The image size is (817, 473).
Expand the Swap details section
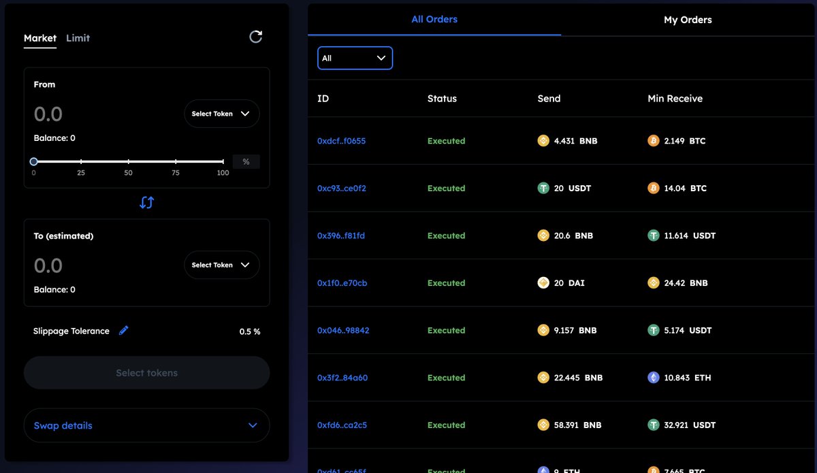pos(146,425)
